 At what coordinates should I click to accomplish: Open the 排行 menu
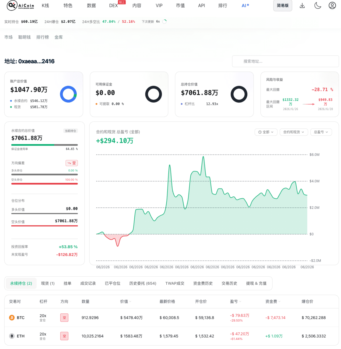tap(223, 5)
